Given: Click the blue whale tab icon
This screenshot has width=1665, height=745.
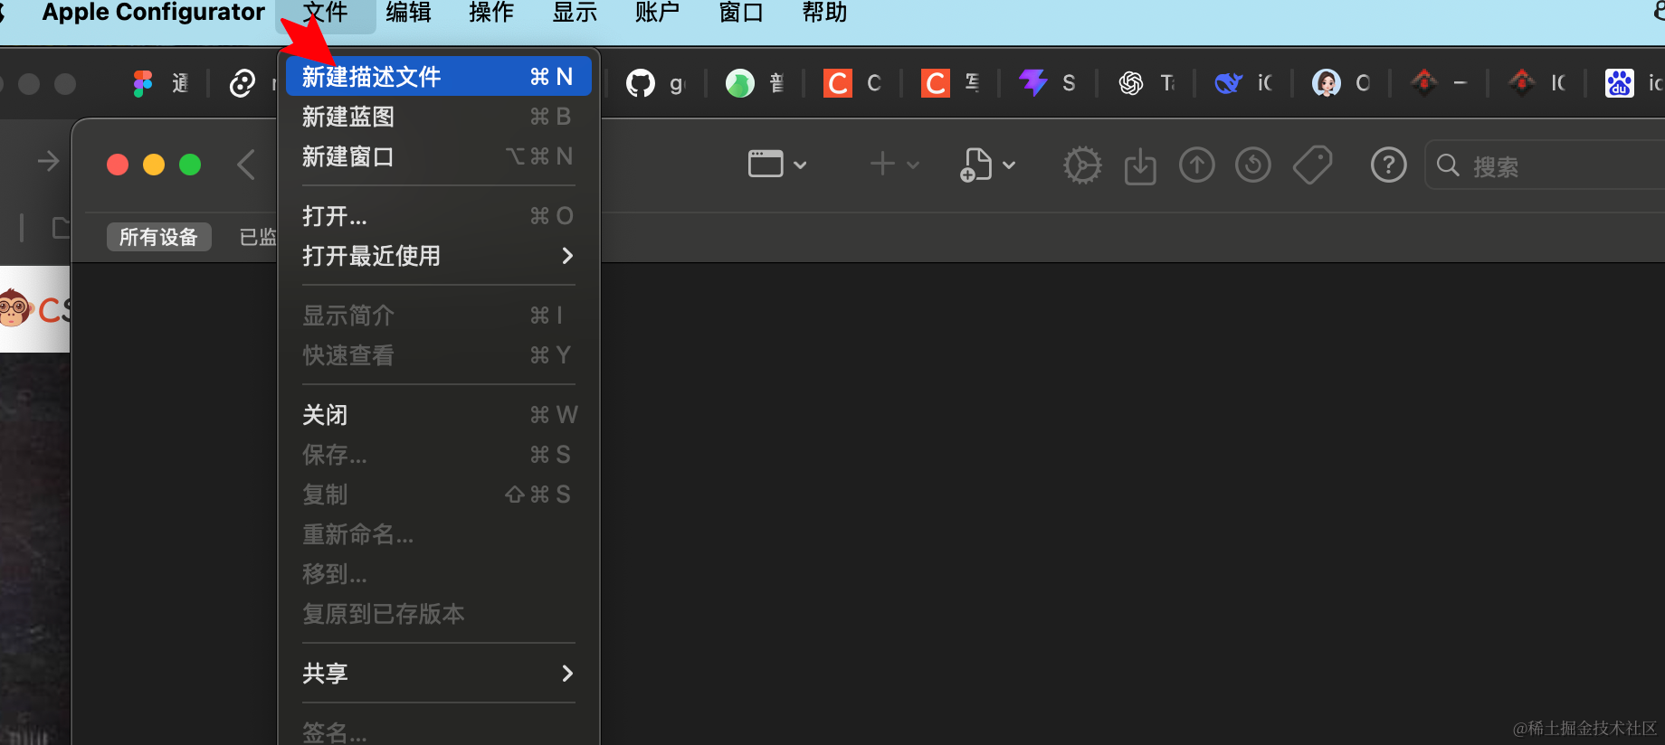Looking at the screenshot, I should (x=1229, y=84).
